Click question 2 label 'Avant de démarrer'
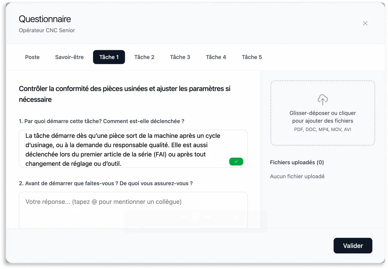Viewport: 388px width, 269px height. pos(106,183)
